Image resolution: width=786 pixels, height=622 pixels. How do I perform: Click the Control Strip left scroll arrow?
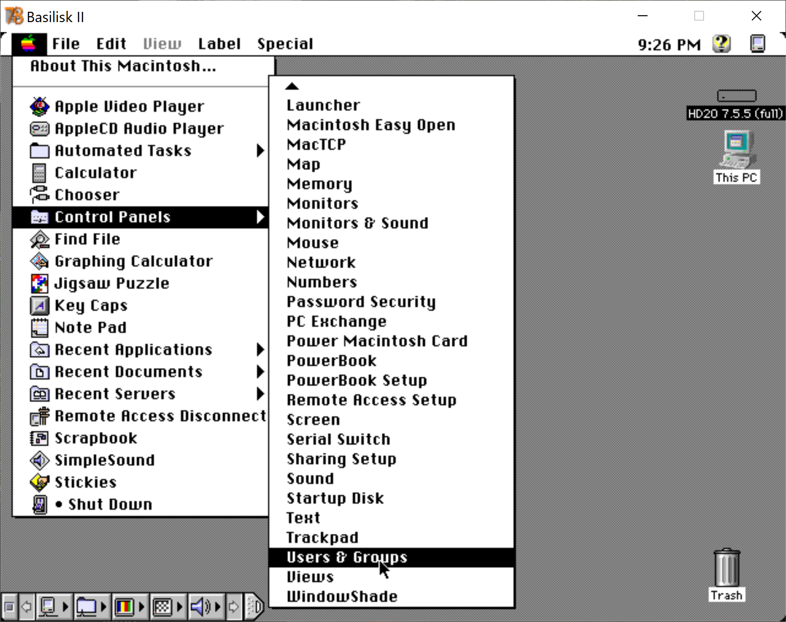27,607
